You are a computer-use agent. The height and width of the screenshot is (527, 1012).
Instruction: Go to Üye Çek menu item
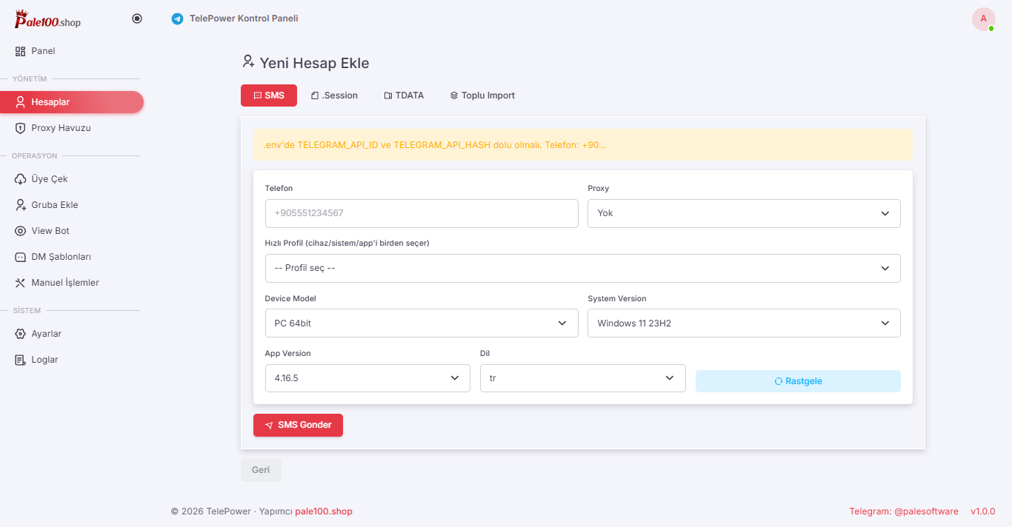coord(72,179)
